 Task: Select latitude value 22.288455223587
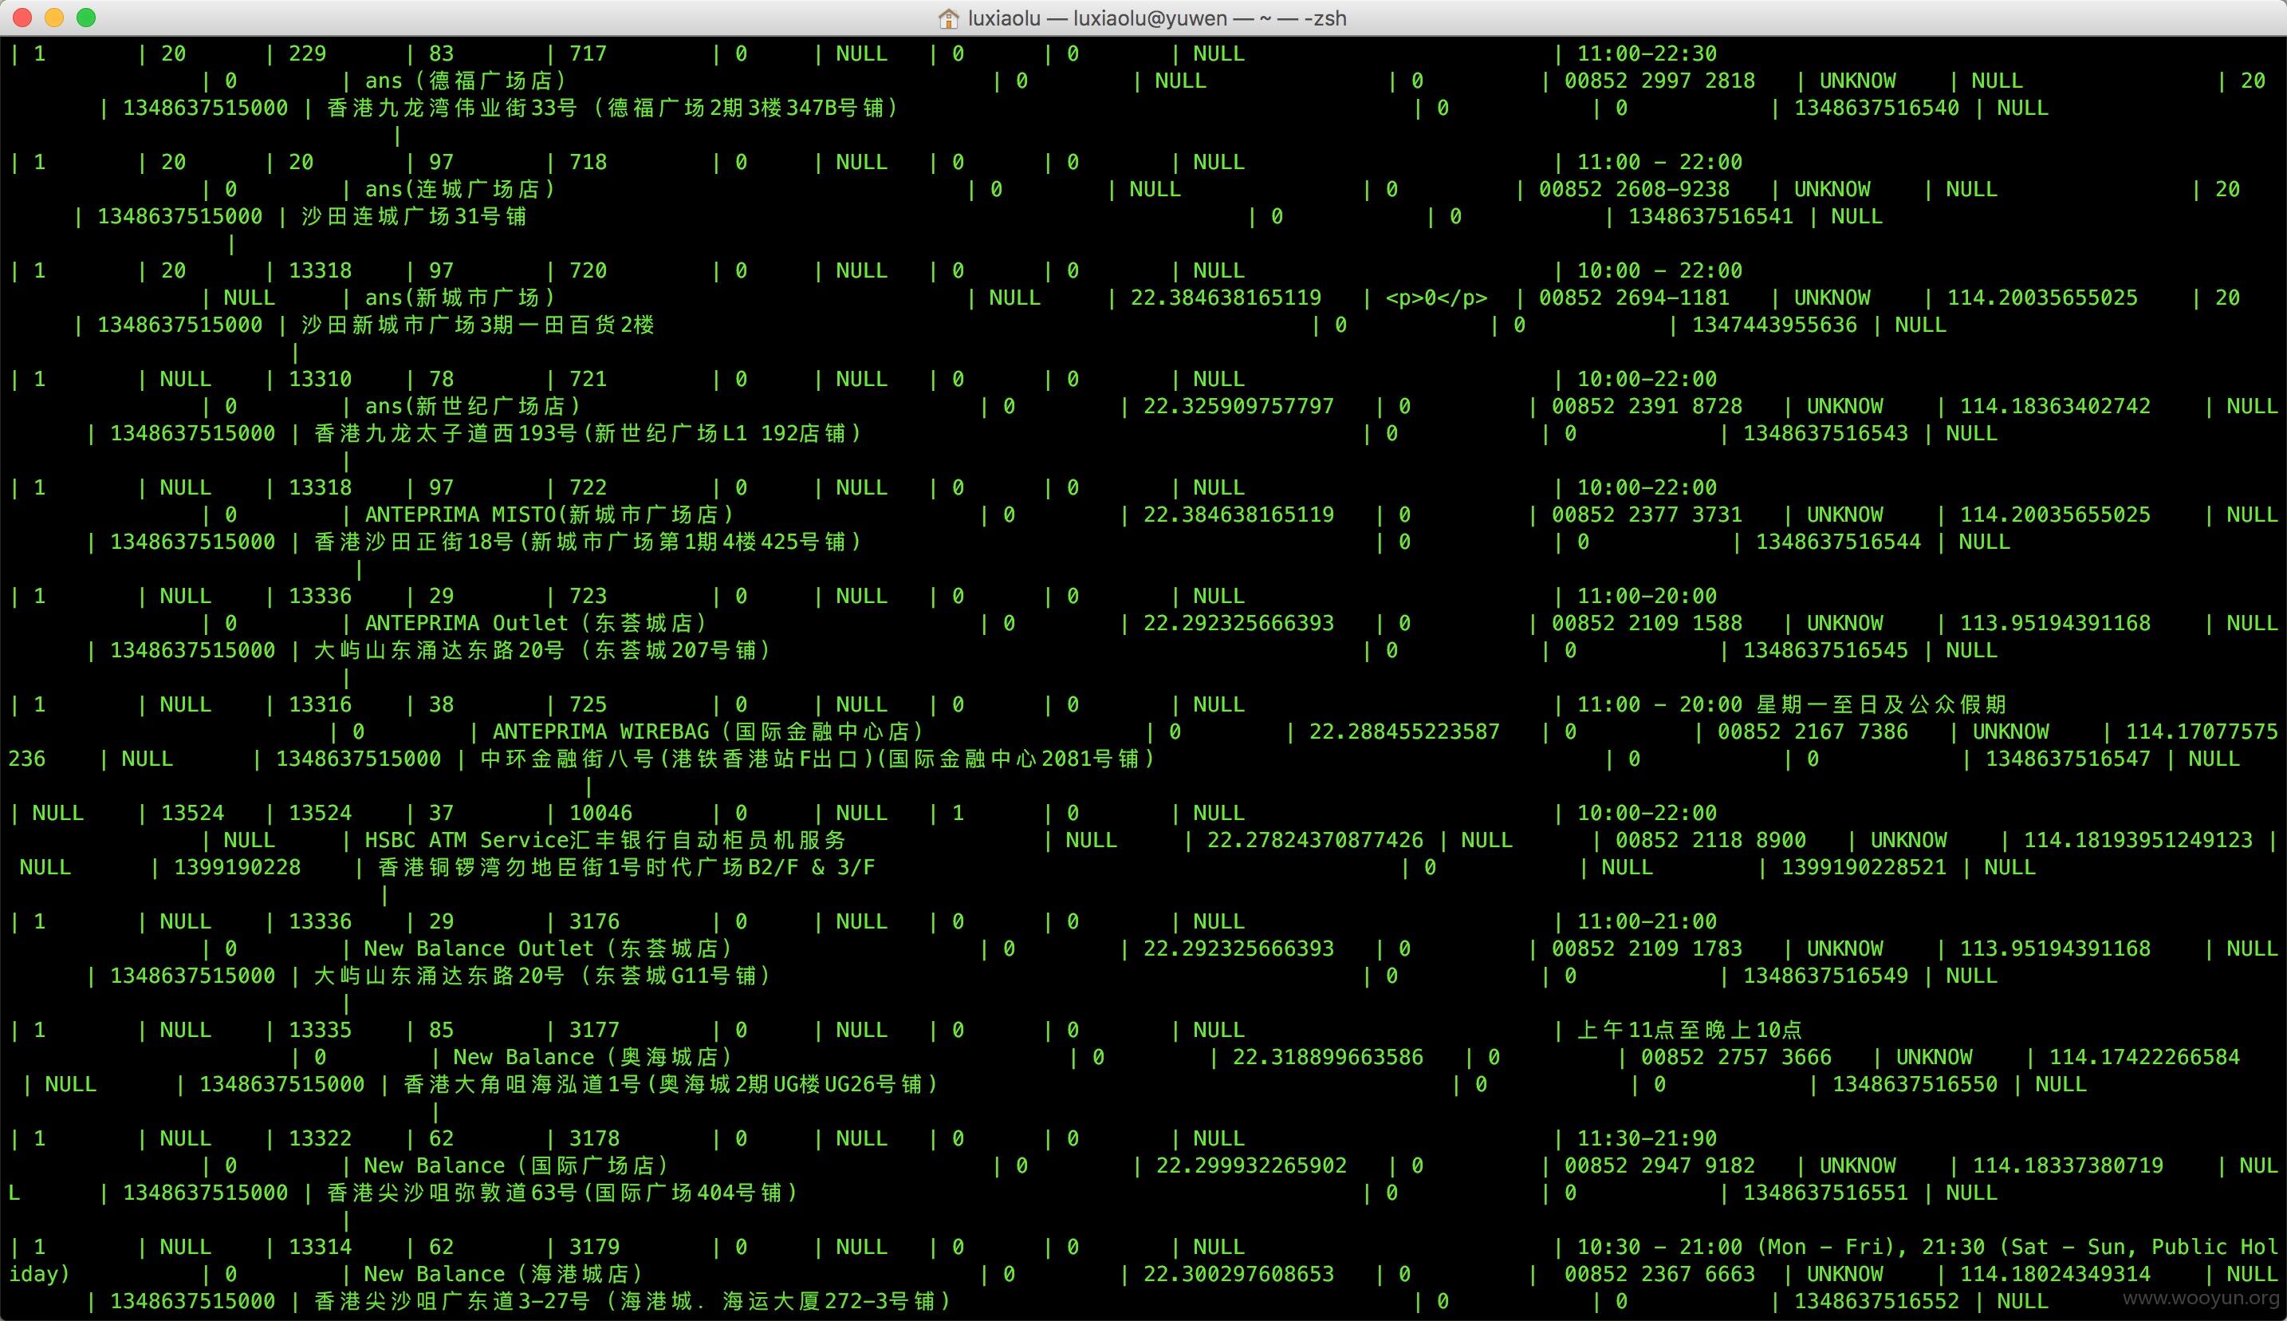click(1405, 732)
